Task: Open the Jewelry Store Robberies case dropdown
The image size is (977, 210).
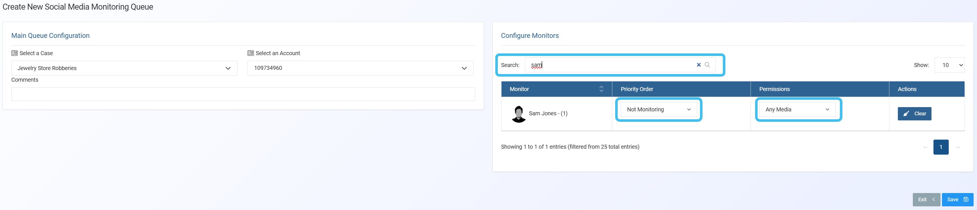Action: 124,68
